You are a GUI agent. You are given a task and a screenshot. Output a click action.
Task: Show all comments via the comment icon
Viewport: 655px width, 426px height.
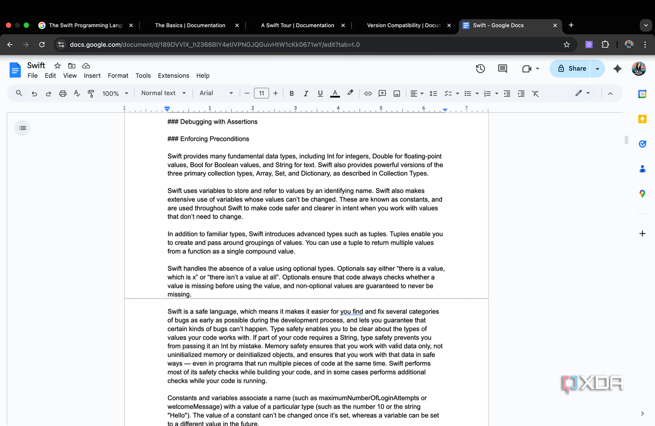(x=503, y=69)
